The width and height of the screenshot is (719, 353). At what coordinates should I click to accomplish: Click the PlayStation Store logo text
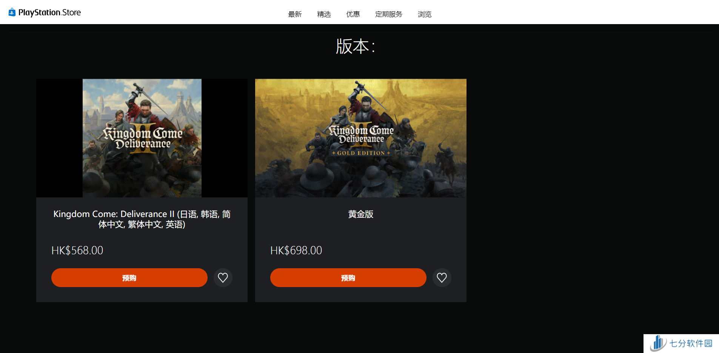coord(49,12)
